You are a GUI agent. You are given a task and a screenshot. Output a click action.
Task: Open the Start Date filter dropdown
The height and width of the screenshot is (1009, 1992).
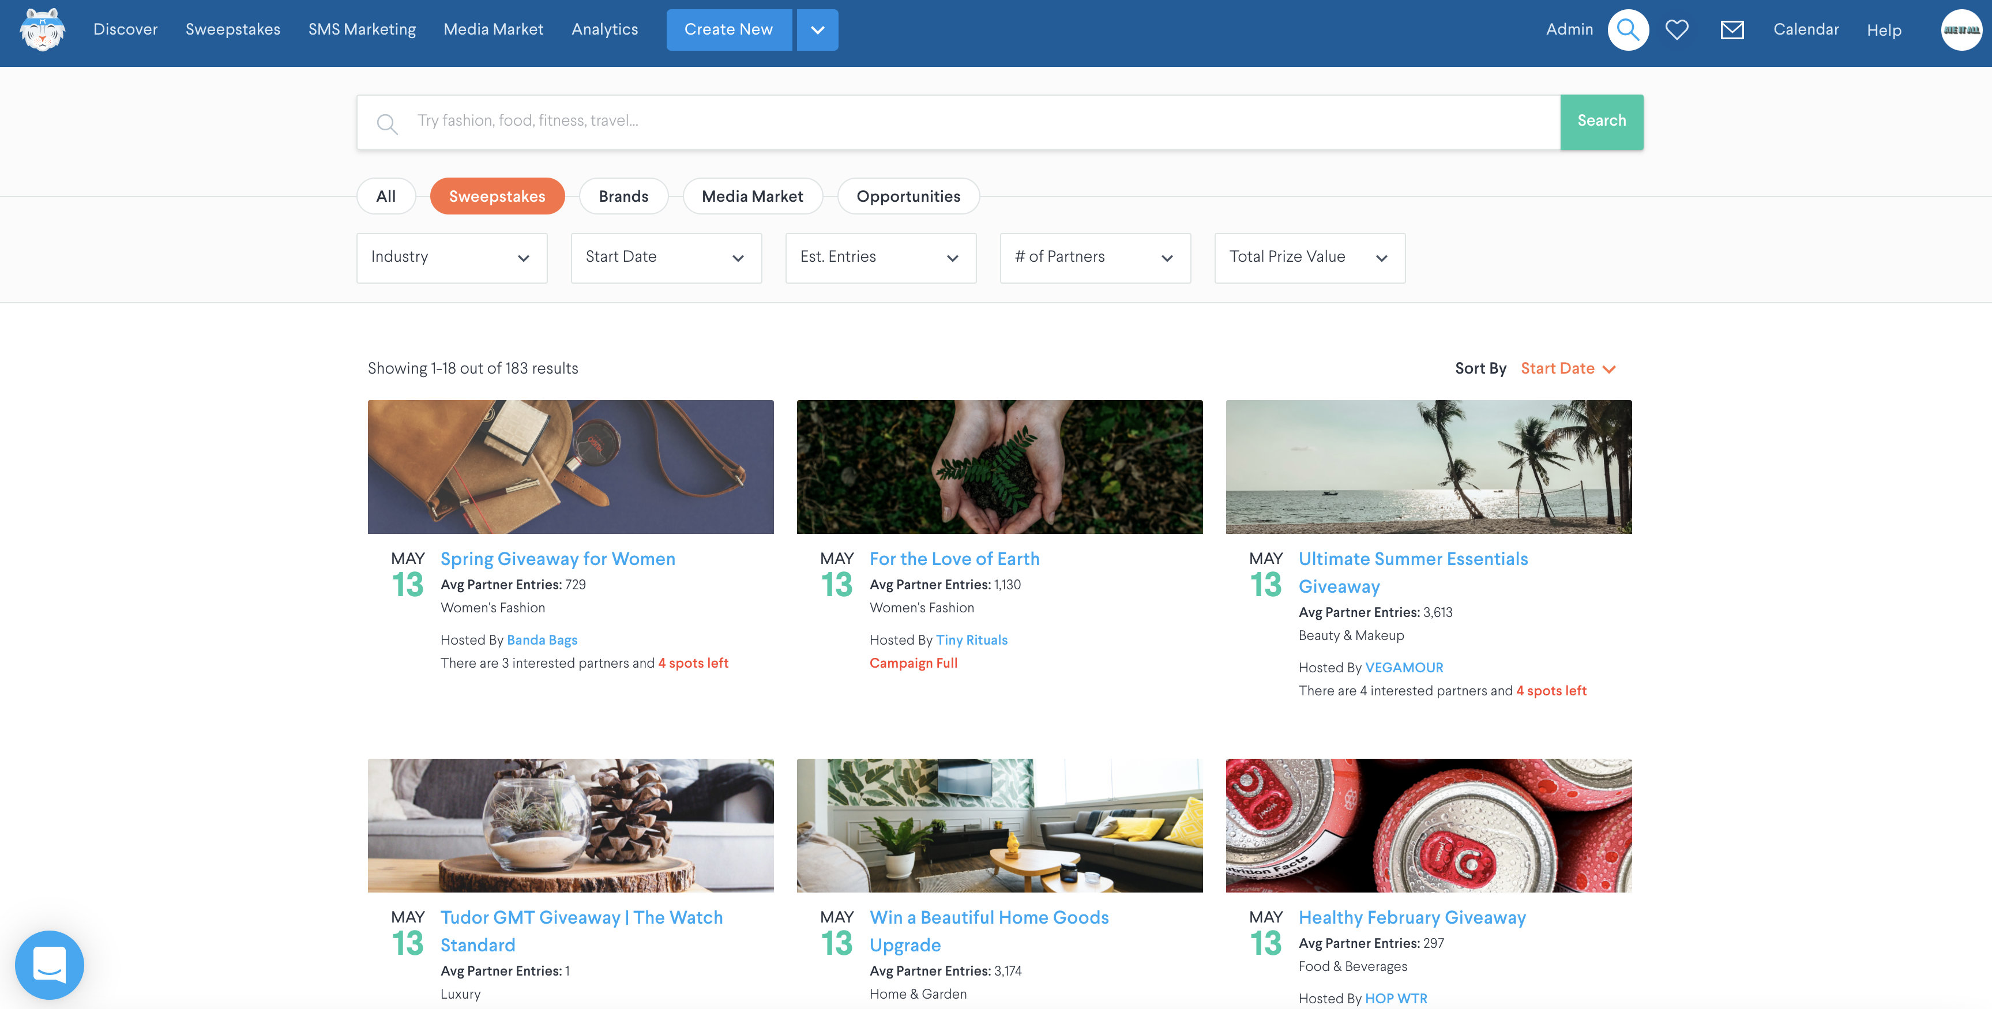[x=666, y=258]
